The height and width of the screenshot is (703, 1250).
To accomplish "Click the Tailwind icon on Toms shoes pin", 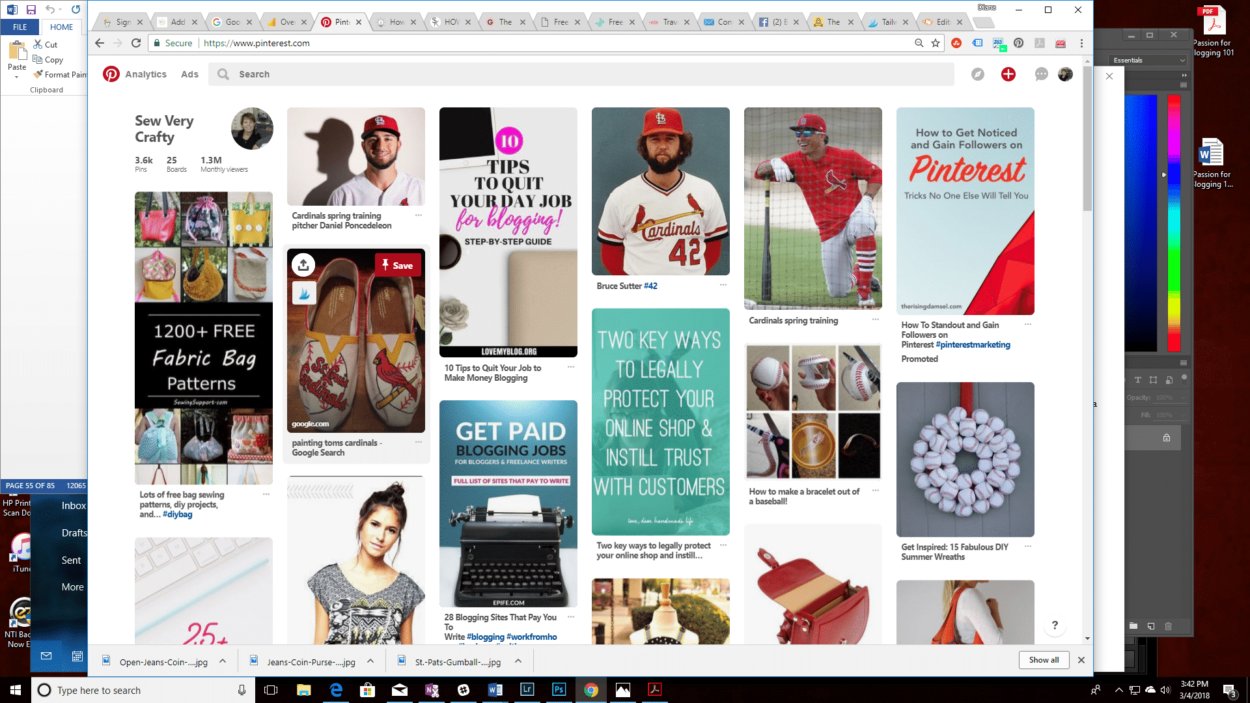I will click(x=303, y=293).
